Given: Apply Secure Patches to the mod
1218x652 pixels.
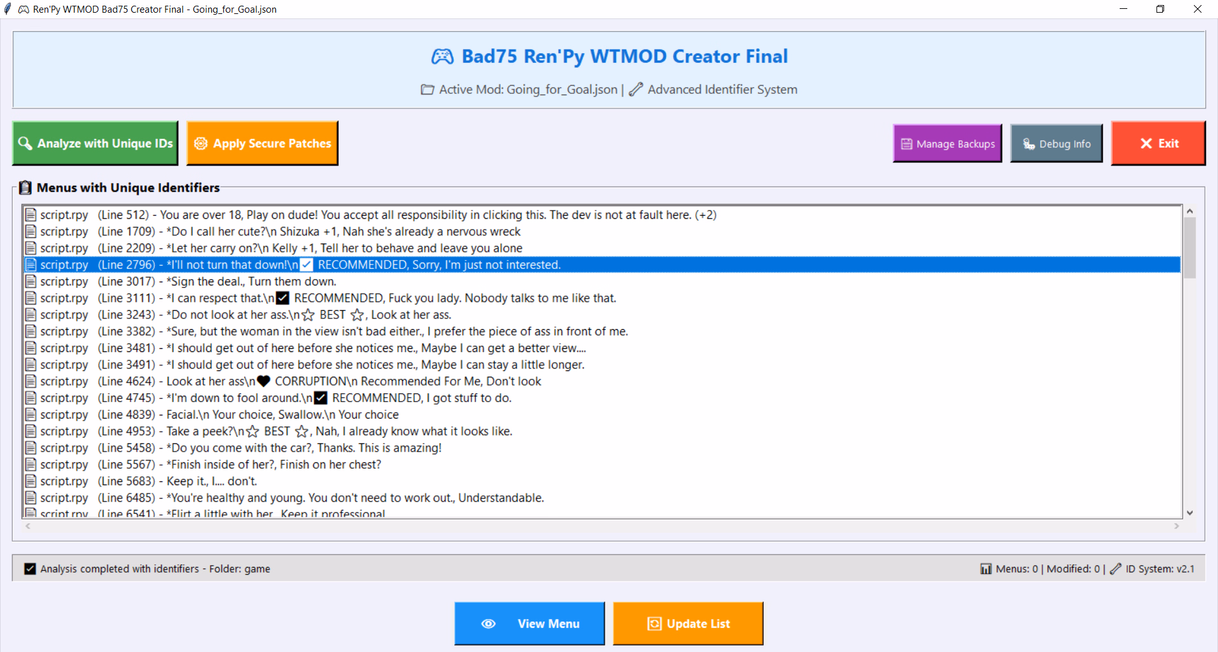Looking at the screenshot, I should (262, 143).
